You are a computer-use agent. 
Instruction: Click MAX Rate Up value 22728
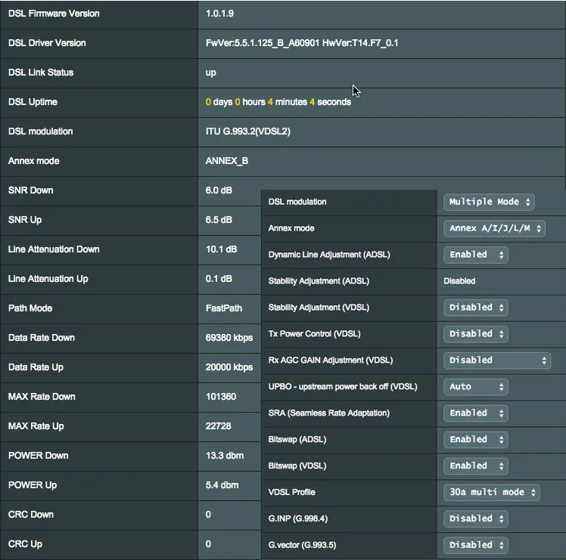218,426
